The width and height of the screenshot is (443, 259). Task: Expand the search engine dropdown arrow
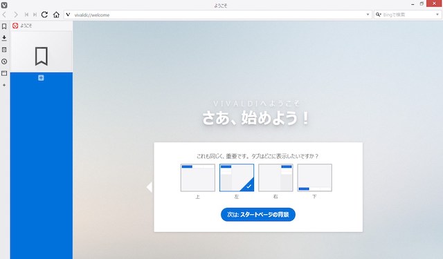point(437,15)
